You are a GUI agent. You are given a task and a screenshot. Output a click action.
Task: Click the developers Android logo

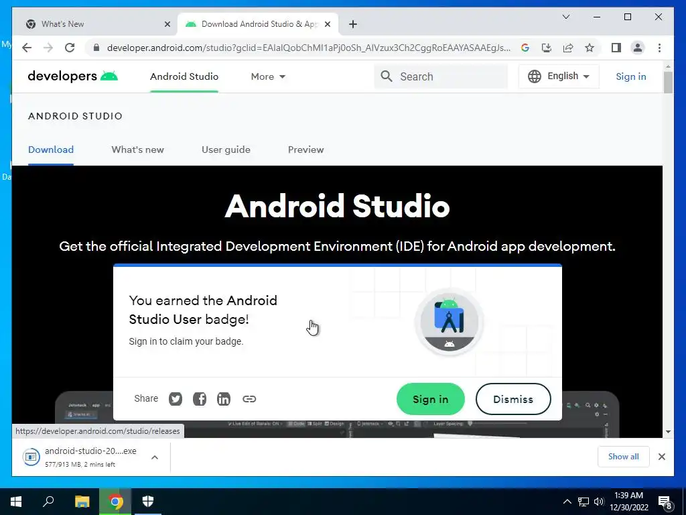(72, 76)
